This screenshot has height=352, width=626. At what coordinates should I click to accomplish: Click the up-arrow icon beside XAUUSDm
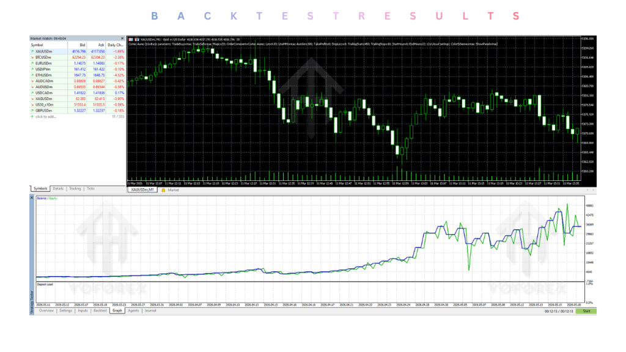pyautogui.click(x=32, y=51)
